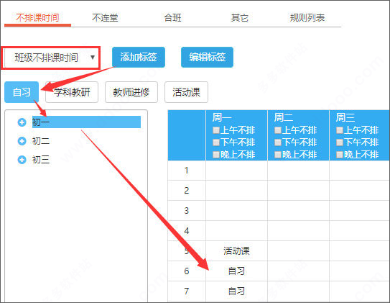Image resolution: width=390 pixels, height=303 pixels.
Task: Open the 班级不排课时间 dropdown
Action: point(51,58)
